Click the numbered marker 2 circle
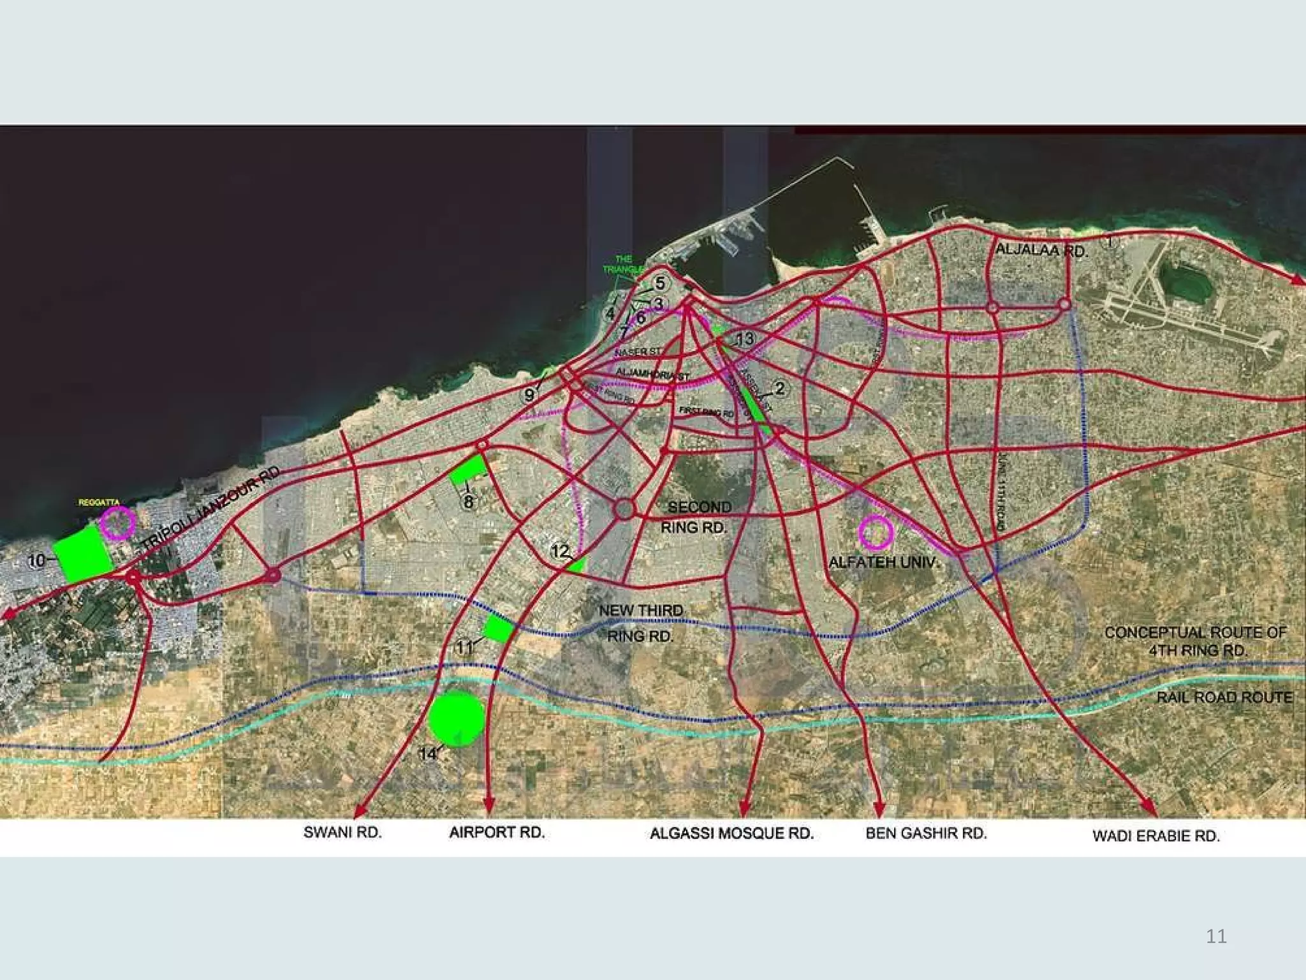 click(779, 388)
